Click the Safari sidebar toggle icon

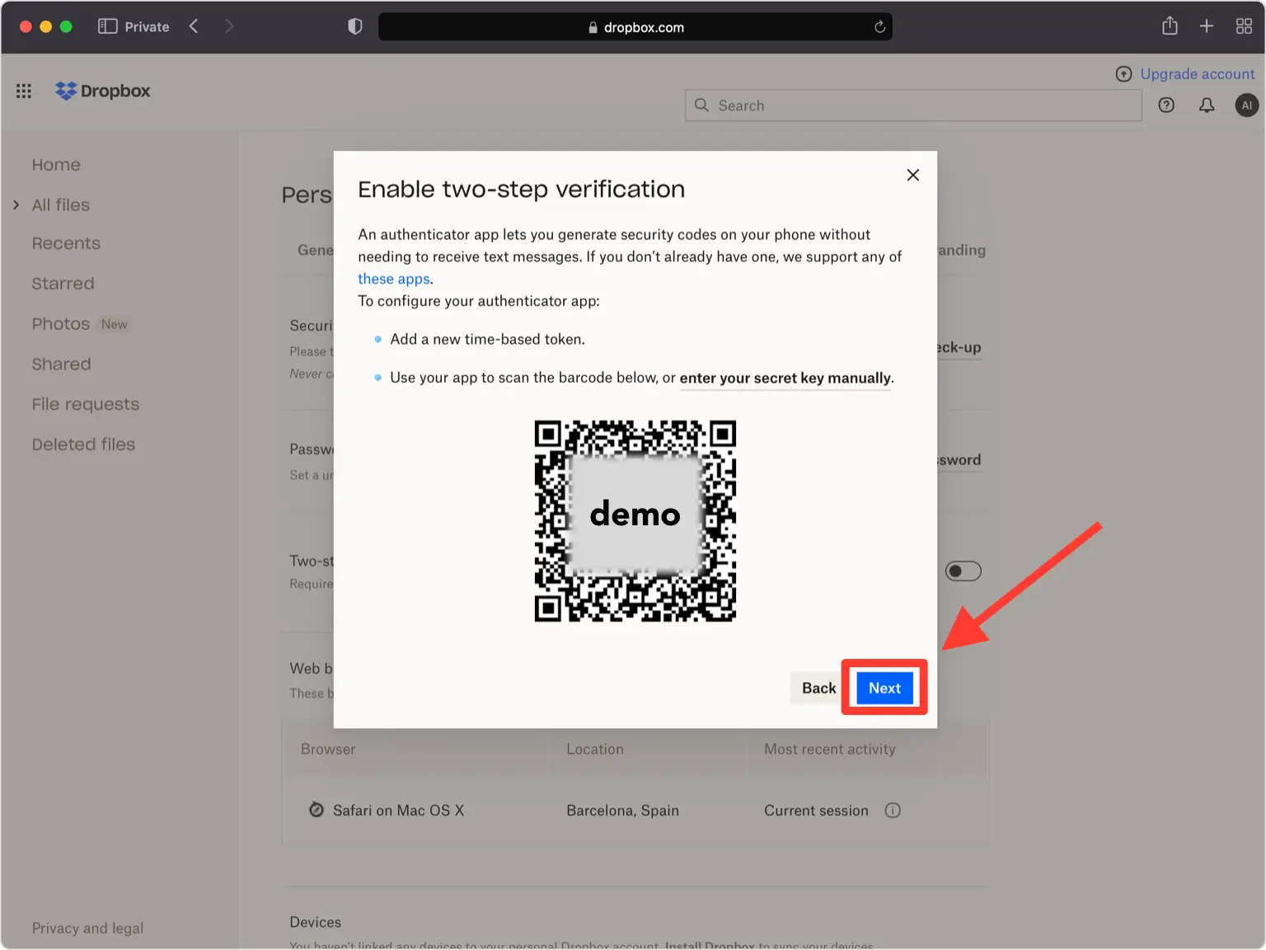coord(107,26)
